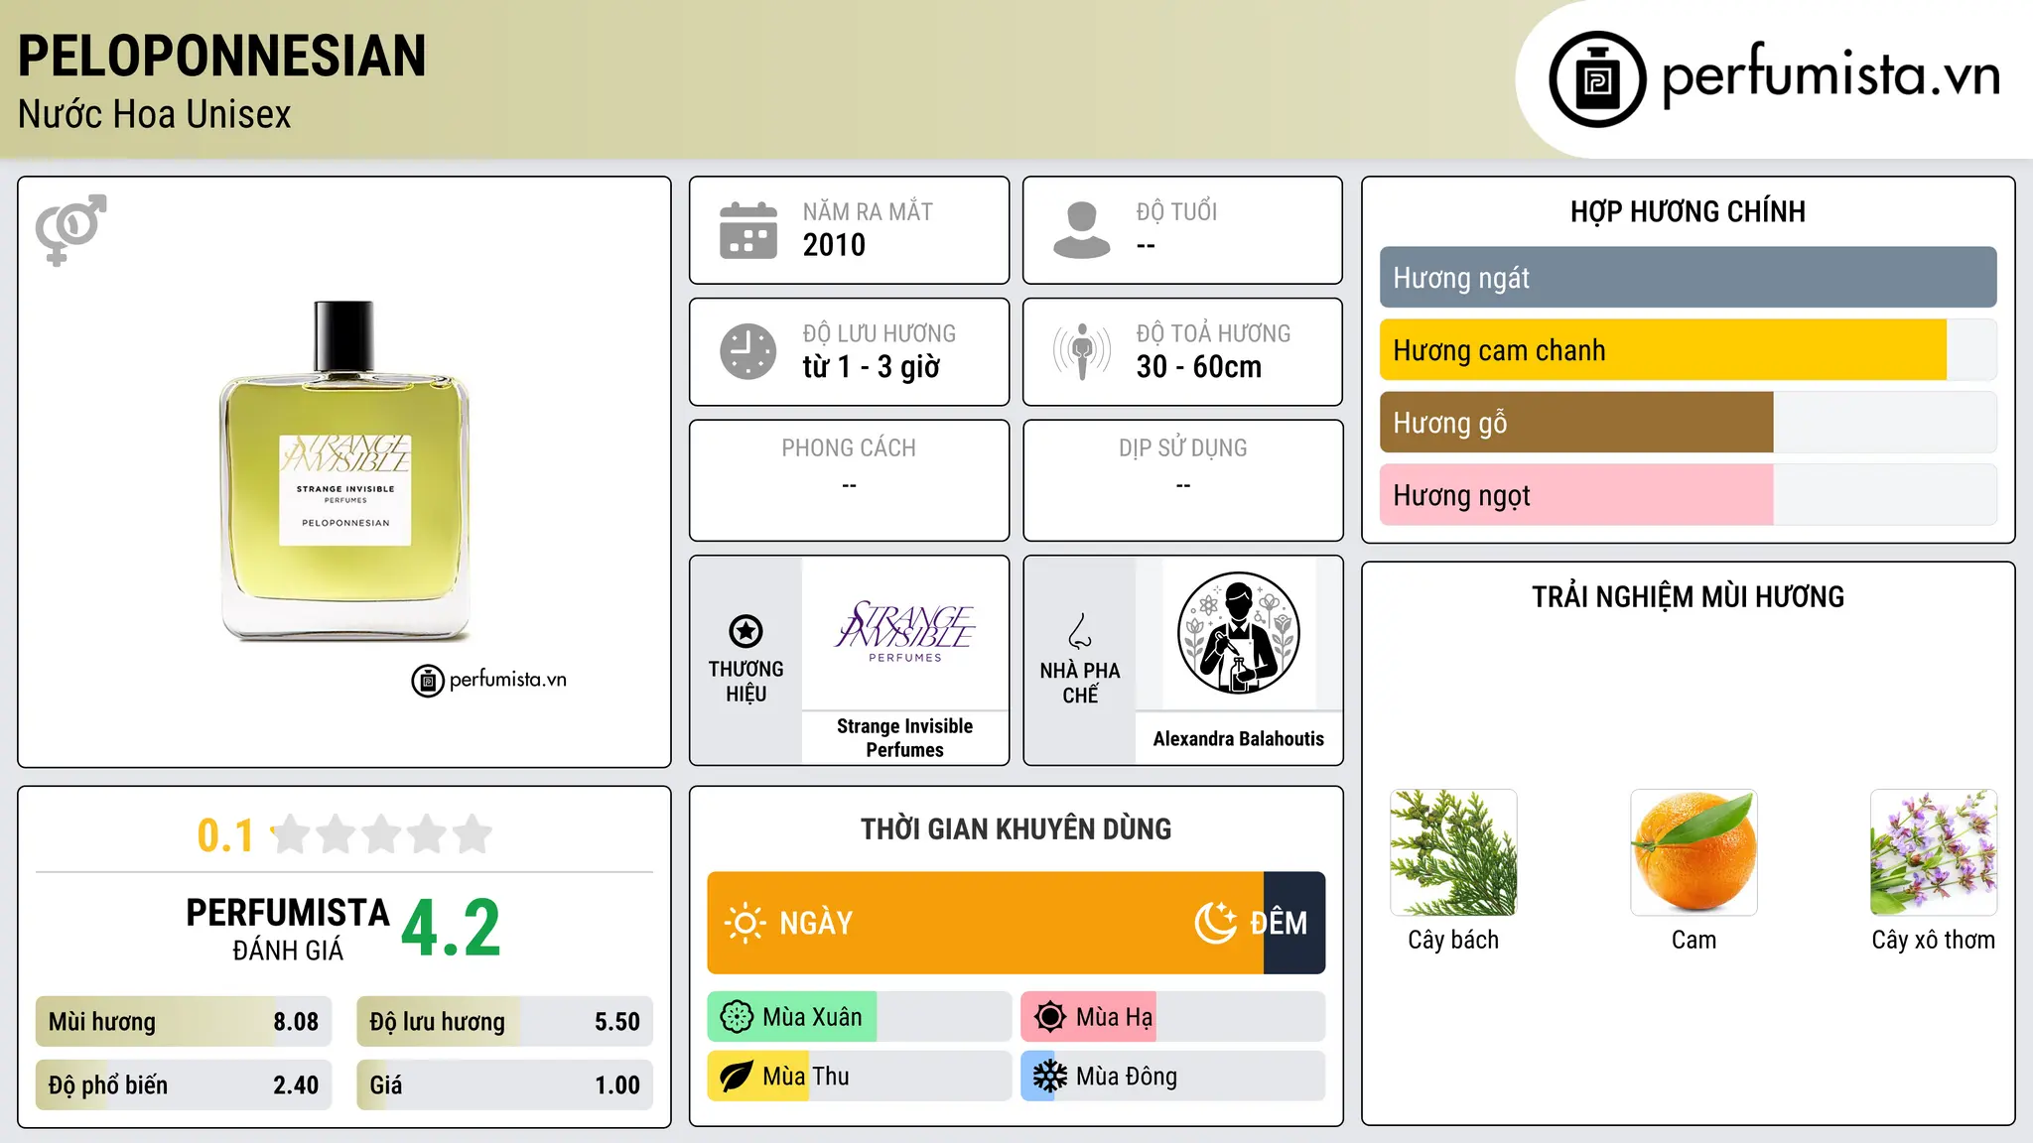Click the sillage icon beside Độ Toả Hương
Viewport: 2033px width, 1143px height.
[1082, 351]
